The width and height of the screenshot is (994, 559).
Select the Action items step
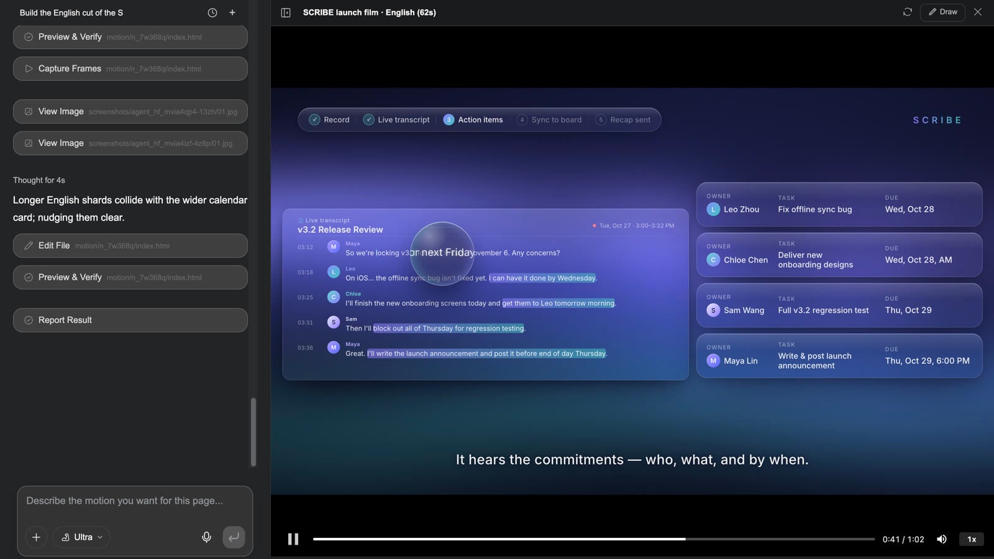[x=473, y=120]
